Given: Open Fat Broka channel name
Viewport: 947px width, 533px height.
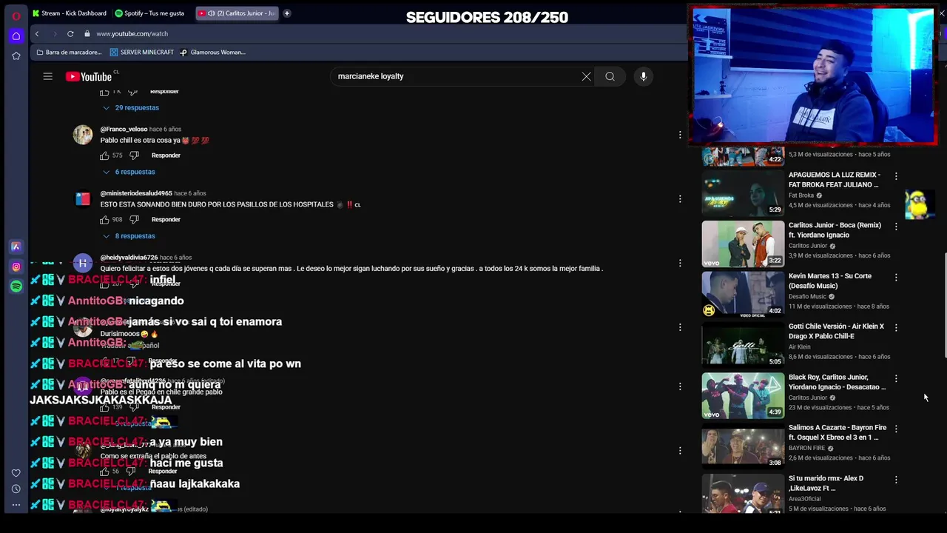Looking at the screenshot, I should (801, 195).
